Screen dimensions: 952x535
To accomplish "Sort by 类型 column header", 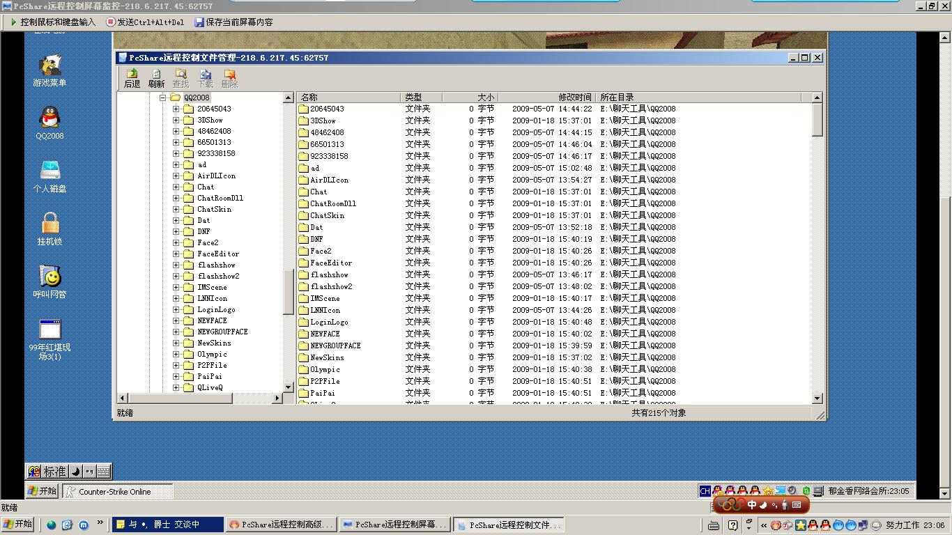I will (x=422, y=98).
